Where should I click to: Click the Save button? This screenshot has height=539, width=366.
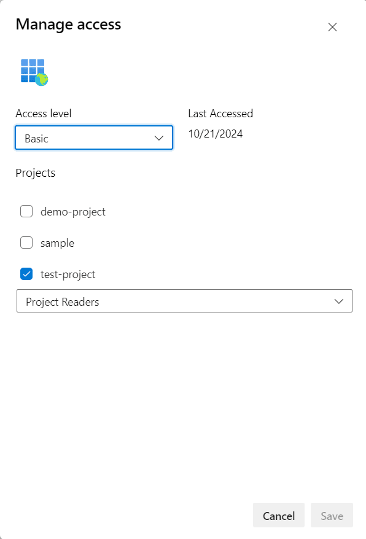tap(332, 515)
